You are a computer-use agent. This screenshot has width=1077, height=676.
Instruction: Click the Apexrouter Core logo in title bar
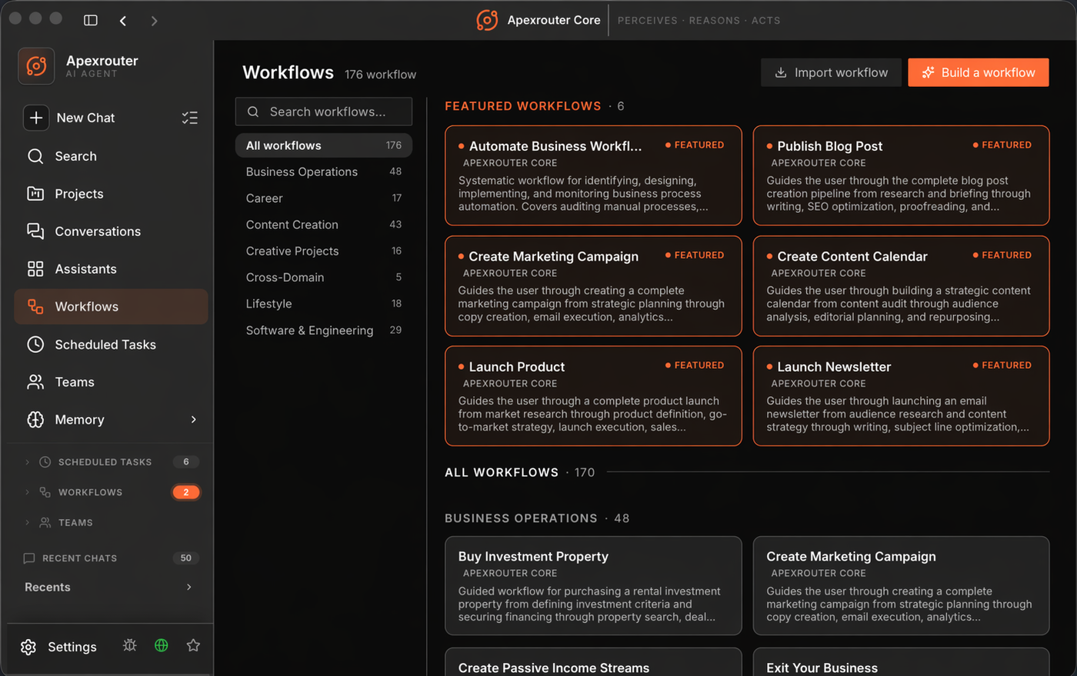click(x=487, y=20)
